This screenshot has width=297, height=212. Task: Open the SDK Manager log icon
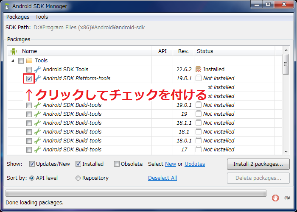(287, 198)
